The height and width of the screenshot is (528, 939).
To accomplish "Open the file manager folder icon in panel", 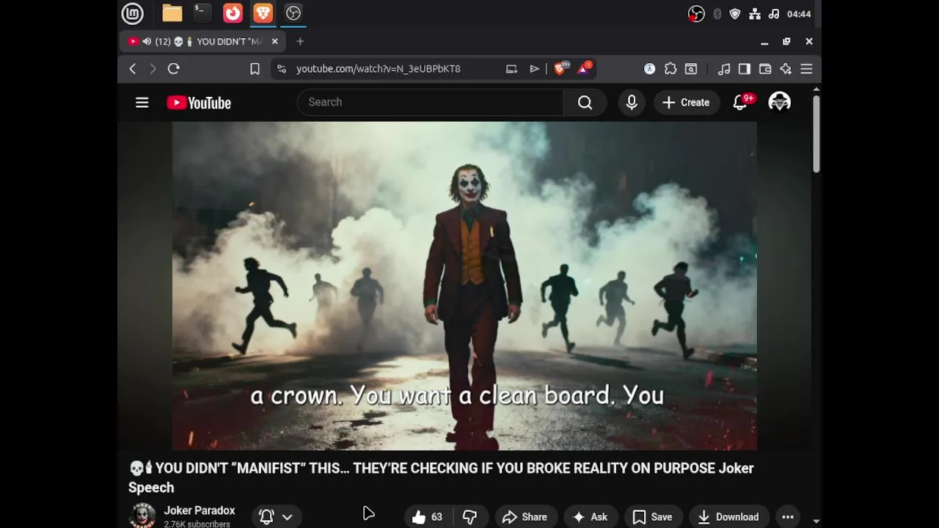I will click(172, 13).
